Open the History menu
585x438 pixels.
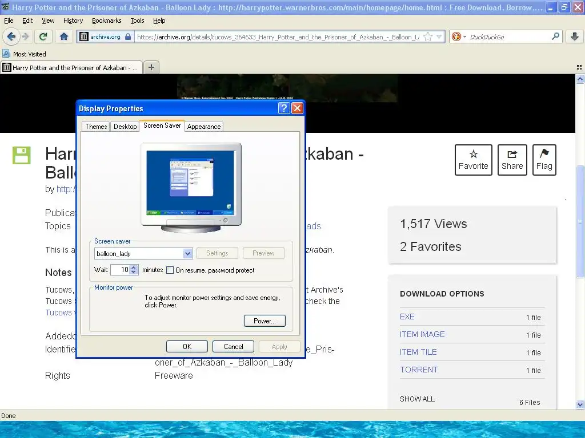click(x=73, y=21)
